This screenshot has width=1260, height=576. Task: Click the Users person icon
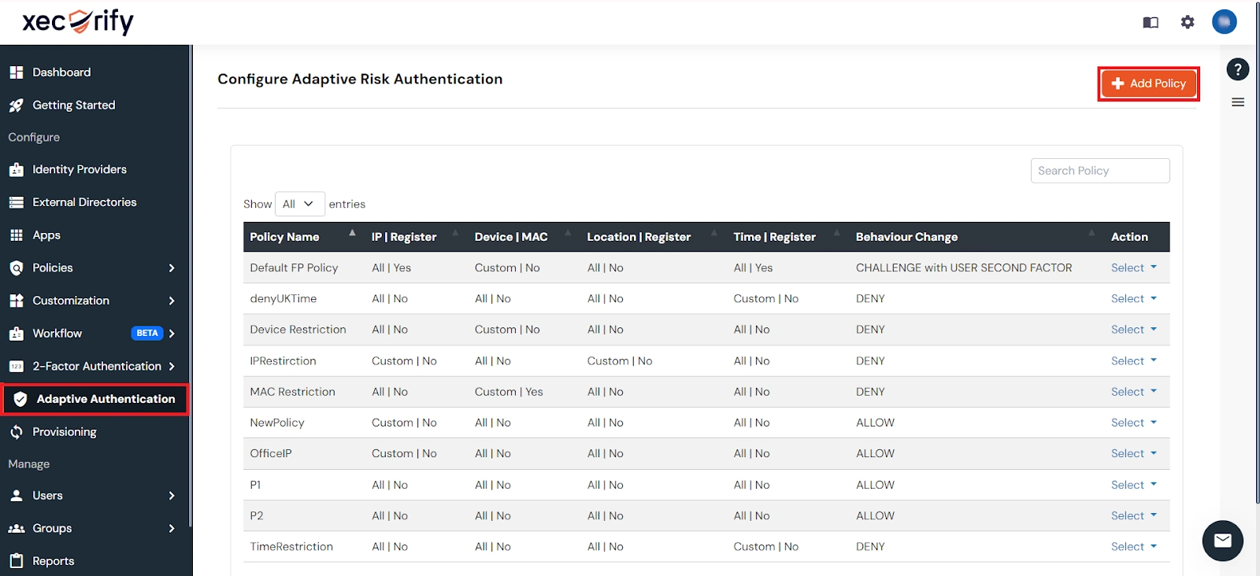pos(17,496)
